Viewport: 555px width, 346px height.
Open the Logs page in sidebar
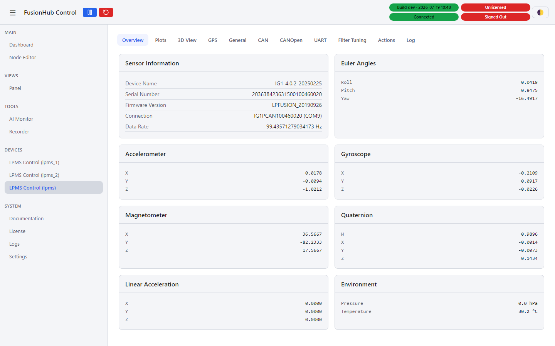tap(54, 244)
